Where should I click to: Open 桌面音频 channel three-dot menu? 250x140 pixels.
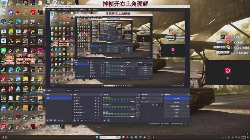(x=138, y=116)
